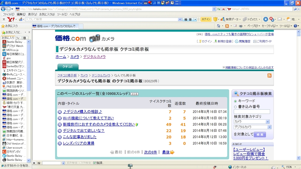
Task: Click the round icon before レンズバリアの清掃
Action: 60,143
